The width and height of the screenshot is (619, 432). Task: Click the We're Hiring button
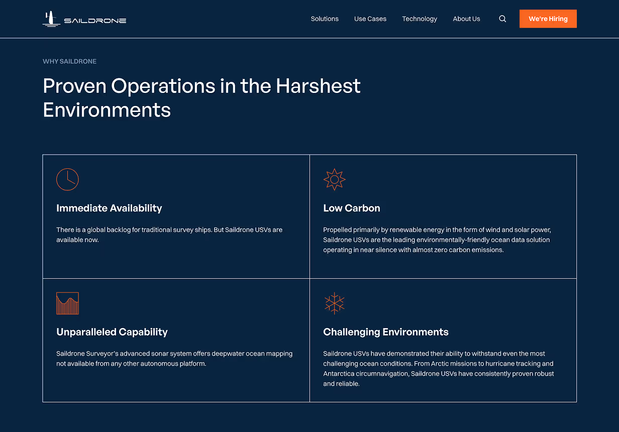(548, 19)
